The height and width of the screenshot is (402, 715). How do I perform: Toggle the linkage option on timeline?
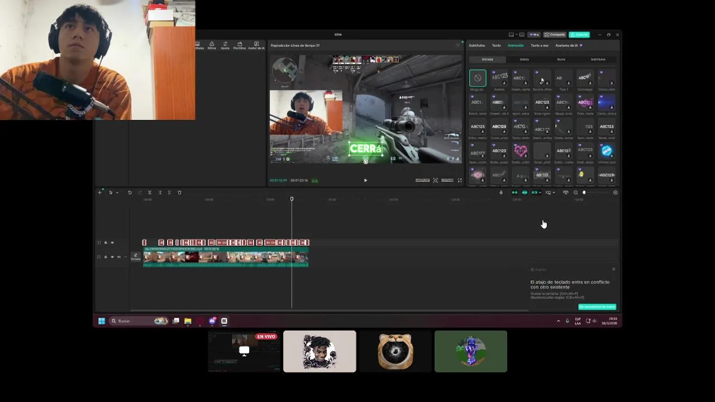click(535, 193)
